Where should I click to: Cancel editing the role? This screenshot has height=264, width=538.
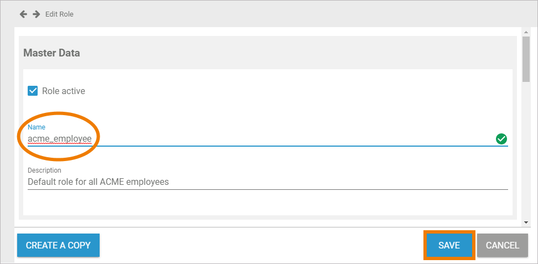click(502, 245)
